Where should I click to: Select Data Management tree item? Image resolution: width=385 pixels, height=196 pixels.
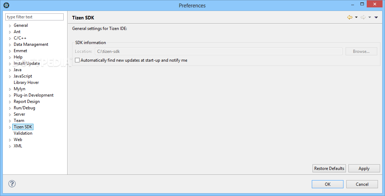click(31, 44)
